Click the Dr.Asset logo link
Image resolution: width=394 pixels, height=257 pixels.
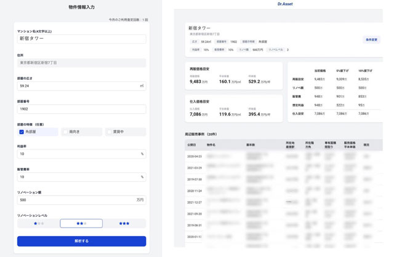point(285,4)
